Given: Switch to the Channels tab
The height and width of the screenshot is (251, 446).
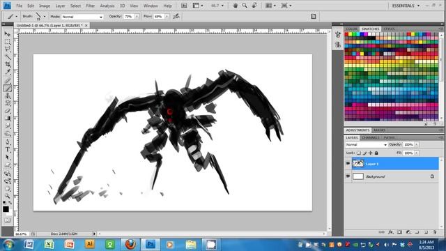Looking at the screenshot, I should click(370, 138).
